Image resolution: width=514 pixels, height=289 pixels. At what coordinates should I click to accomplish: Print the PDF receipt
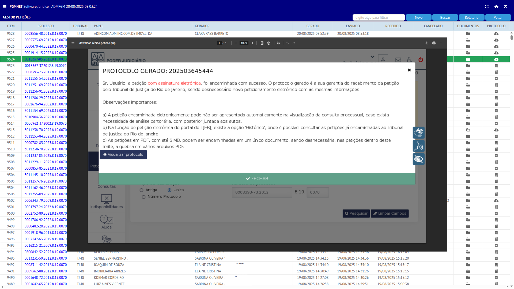tap(434, 43)
